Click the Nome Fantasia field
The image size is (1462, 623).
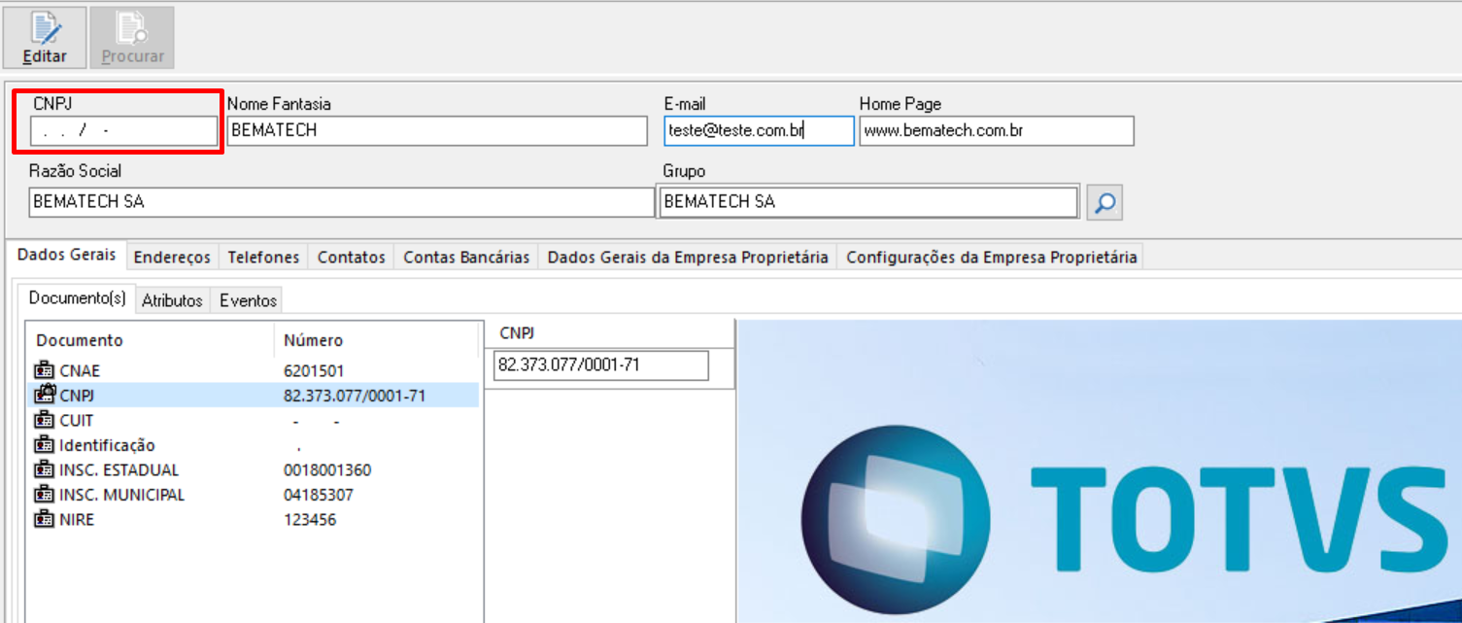click(437, 131)
